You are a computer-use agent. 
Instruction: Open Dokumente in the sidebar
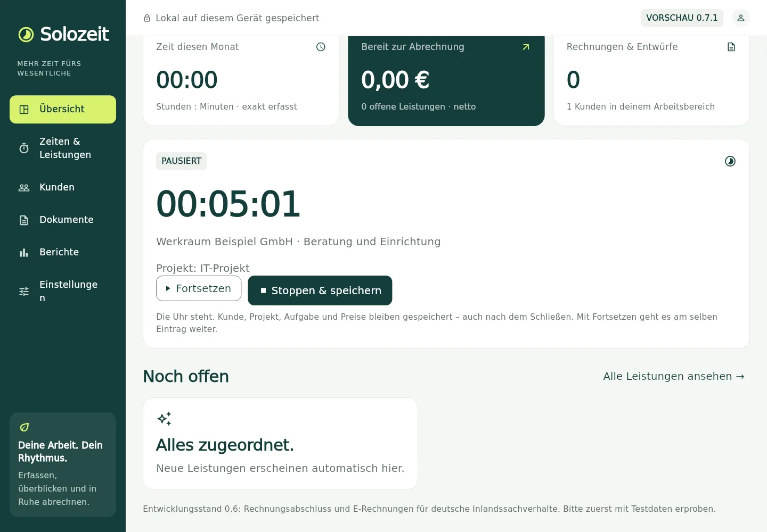pyautogui.click(x=63, y=220)
